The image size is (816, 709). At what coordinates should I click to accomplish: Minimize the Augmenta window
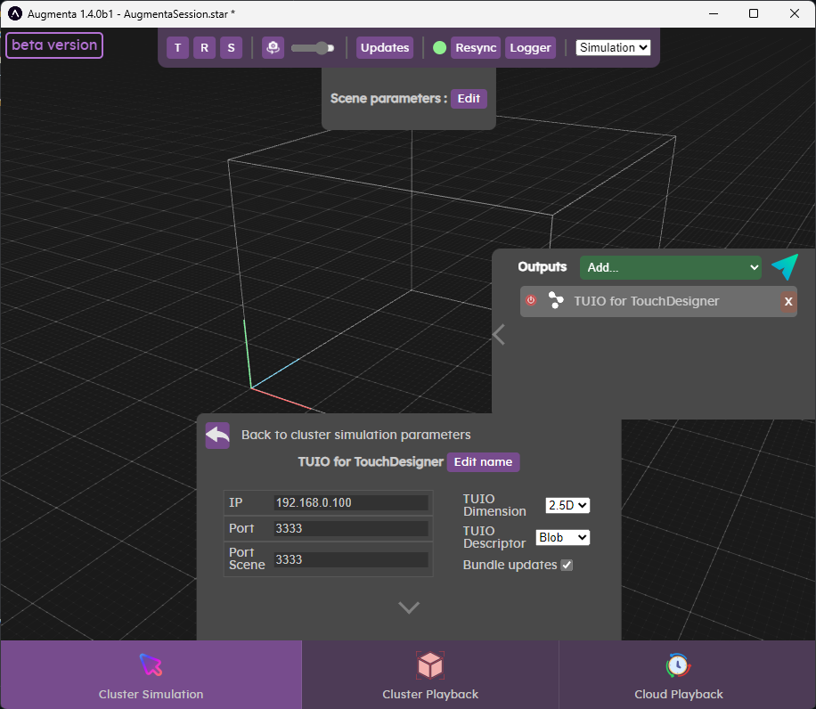[714, 13]
